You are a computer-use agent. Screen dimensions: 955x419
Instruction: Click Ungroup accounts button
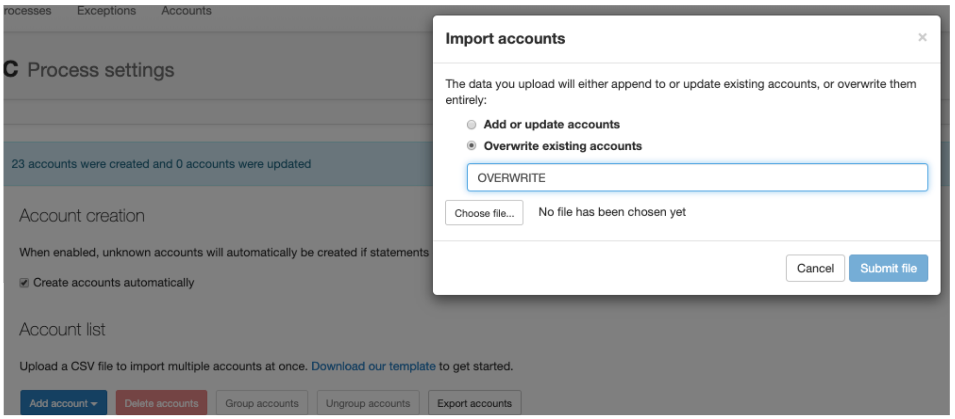pyautogui.click(x=368, y=403)
